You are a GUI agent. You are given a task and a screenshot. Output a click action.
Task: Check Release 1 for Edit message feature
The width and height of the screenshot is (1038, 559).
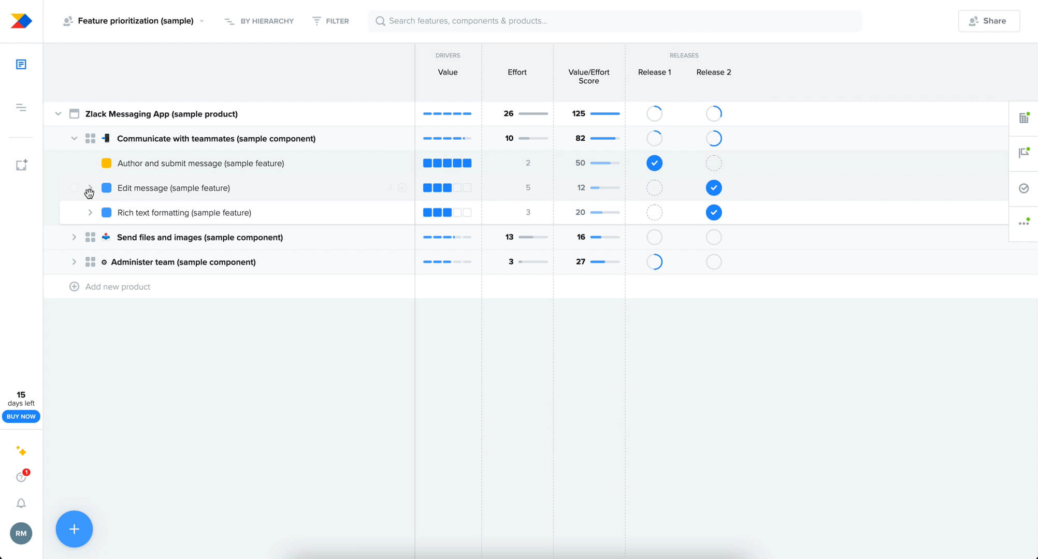[654, 187]
